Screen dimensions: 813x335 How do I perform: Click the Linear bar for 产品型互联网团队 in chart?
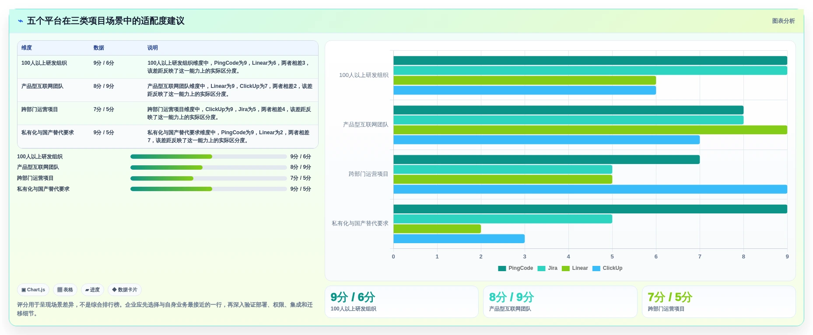point(590,130)
